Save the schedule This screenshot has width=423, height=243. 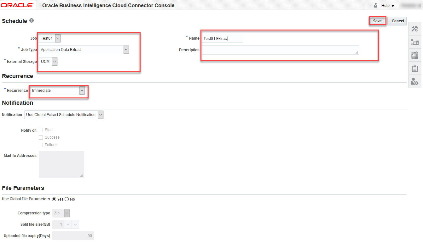tap(377, 21)
